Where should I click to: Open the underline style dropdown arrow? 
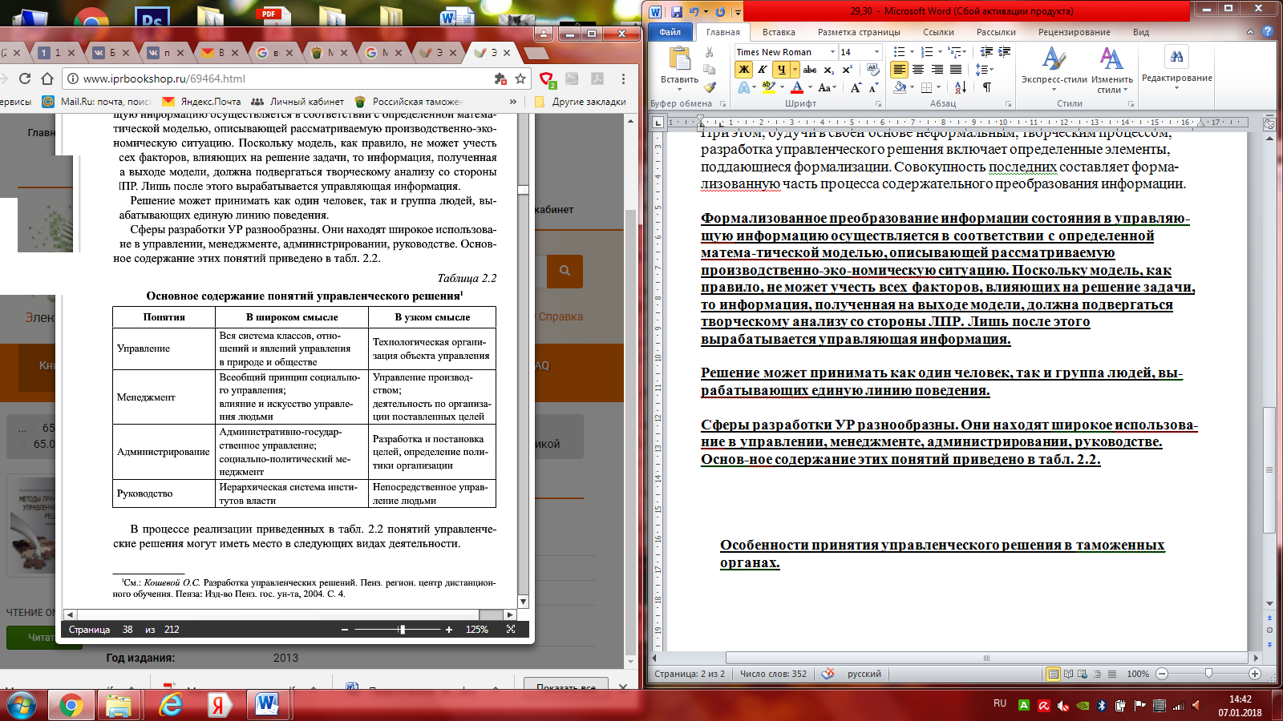tap(795, 70)
